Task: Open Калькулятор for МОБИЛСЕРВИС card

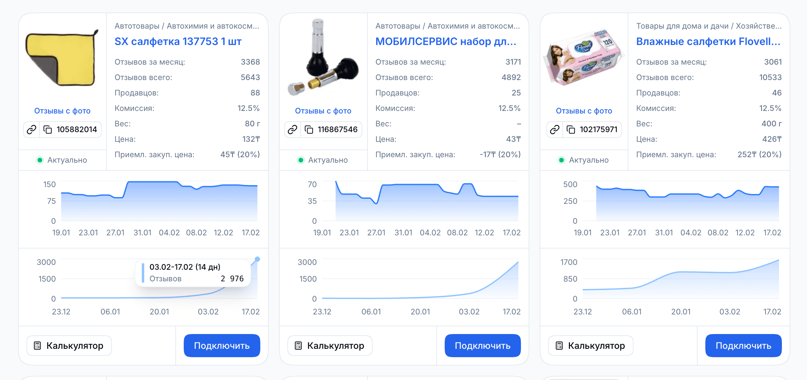Action: tap(330, 346)
